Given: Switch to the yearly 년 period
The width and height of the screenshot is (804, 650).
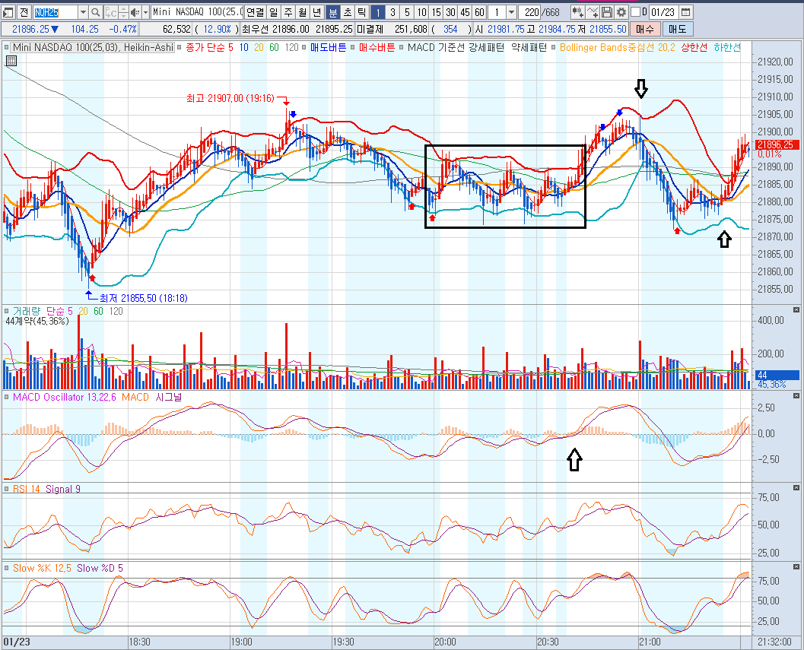Looking at the screenshot, I should pyautogui.click(x=317, y=12).
